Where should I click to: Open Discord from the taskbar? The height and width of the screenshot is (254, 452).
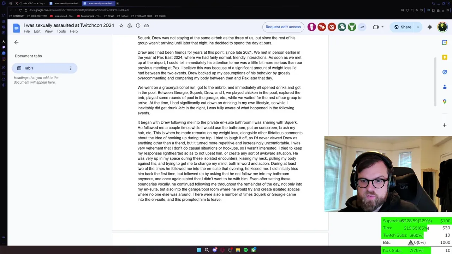point(215,250)
